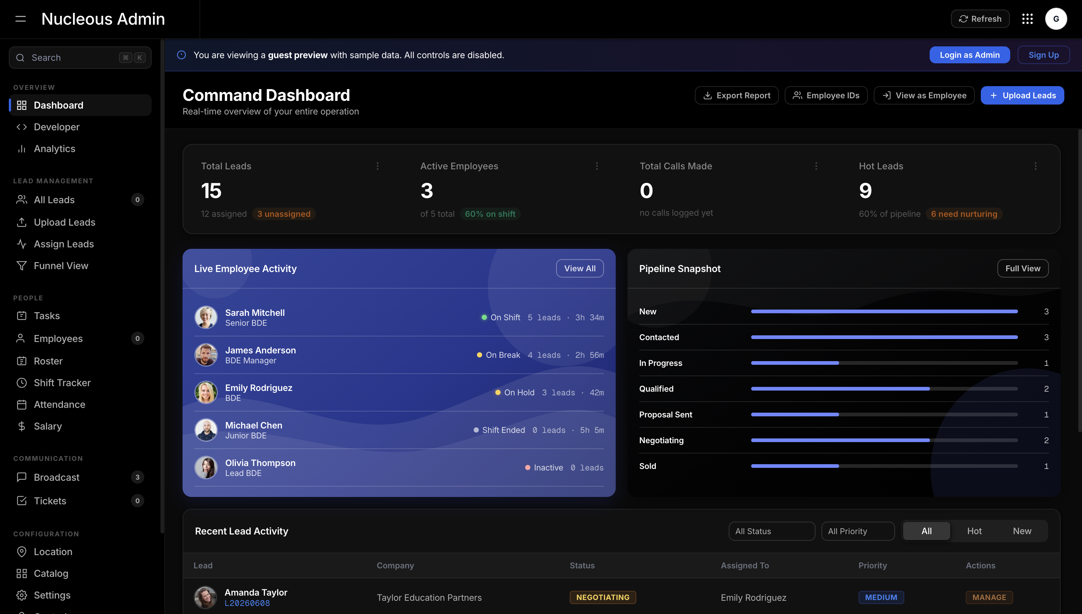Open the apps grid launcher icon
The width and height of the screenshot is (1082, 614).
coord(1027,19)
